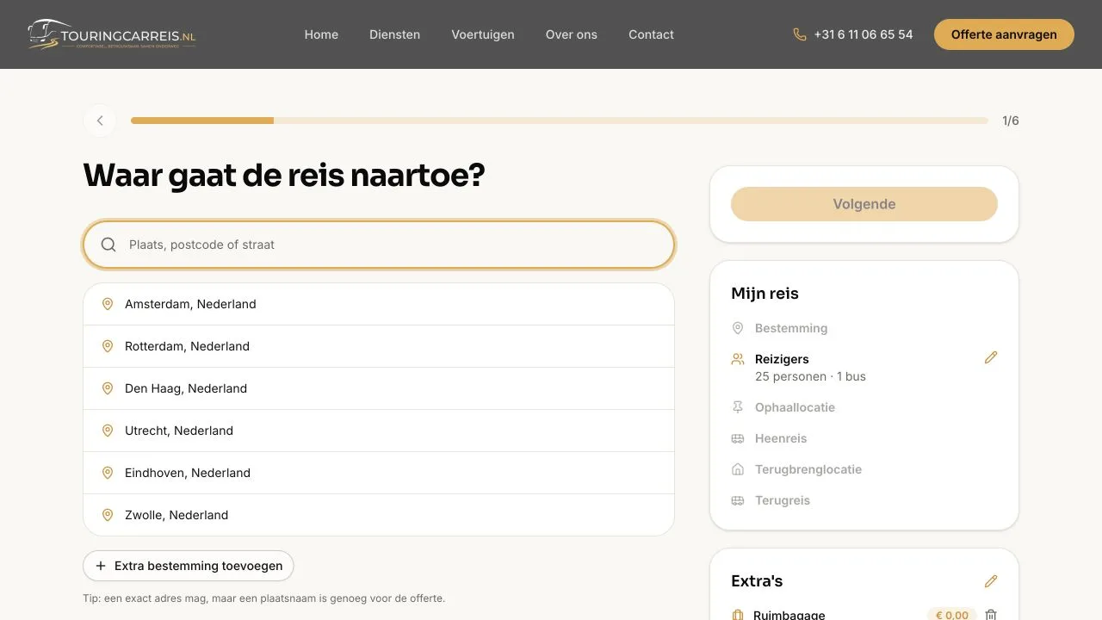1102x620 pixels.
Task: Open the Diensten menu item
Action: coord(395,34)
